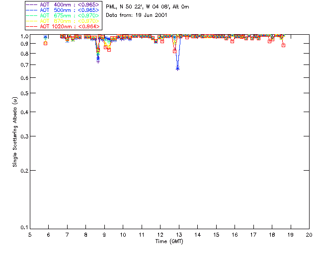318x254 pixels.
Task: Click the 'PML, N 50 22', W 04 08', Alt 0m' heading
Action: pyautogui.click(x=148, y=6)
